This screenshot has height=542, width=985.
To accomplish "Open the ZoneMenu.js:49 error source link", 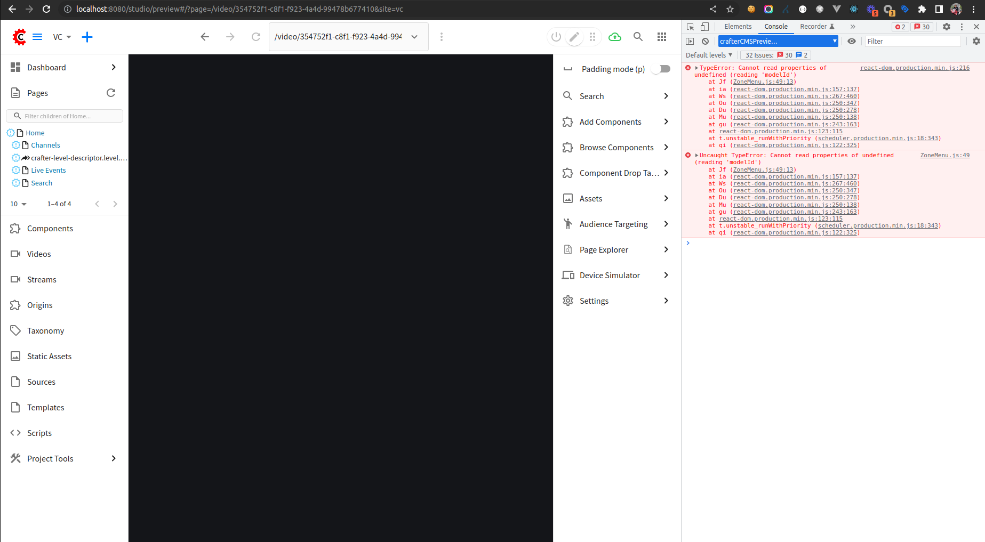I will click(944, 155).
